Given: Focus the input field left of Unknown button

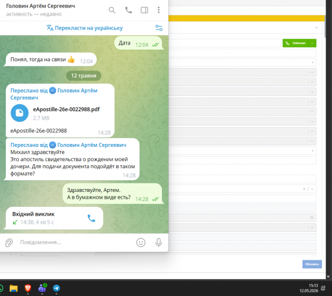Looking at the screenshot, I should click(225, 43).
